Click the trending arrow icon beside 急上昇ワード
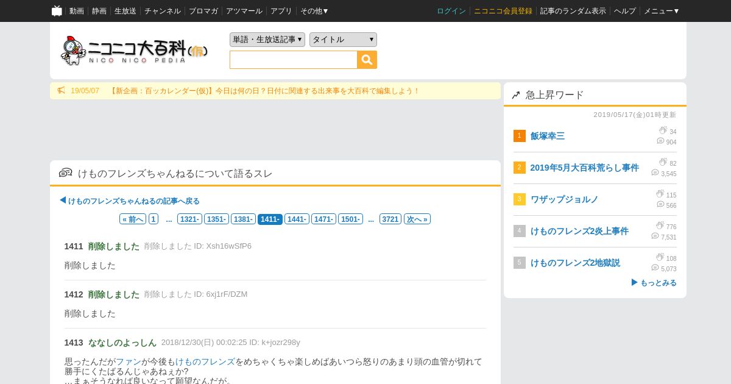 pos(515,95)
